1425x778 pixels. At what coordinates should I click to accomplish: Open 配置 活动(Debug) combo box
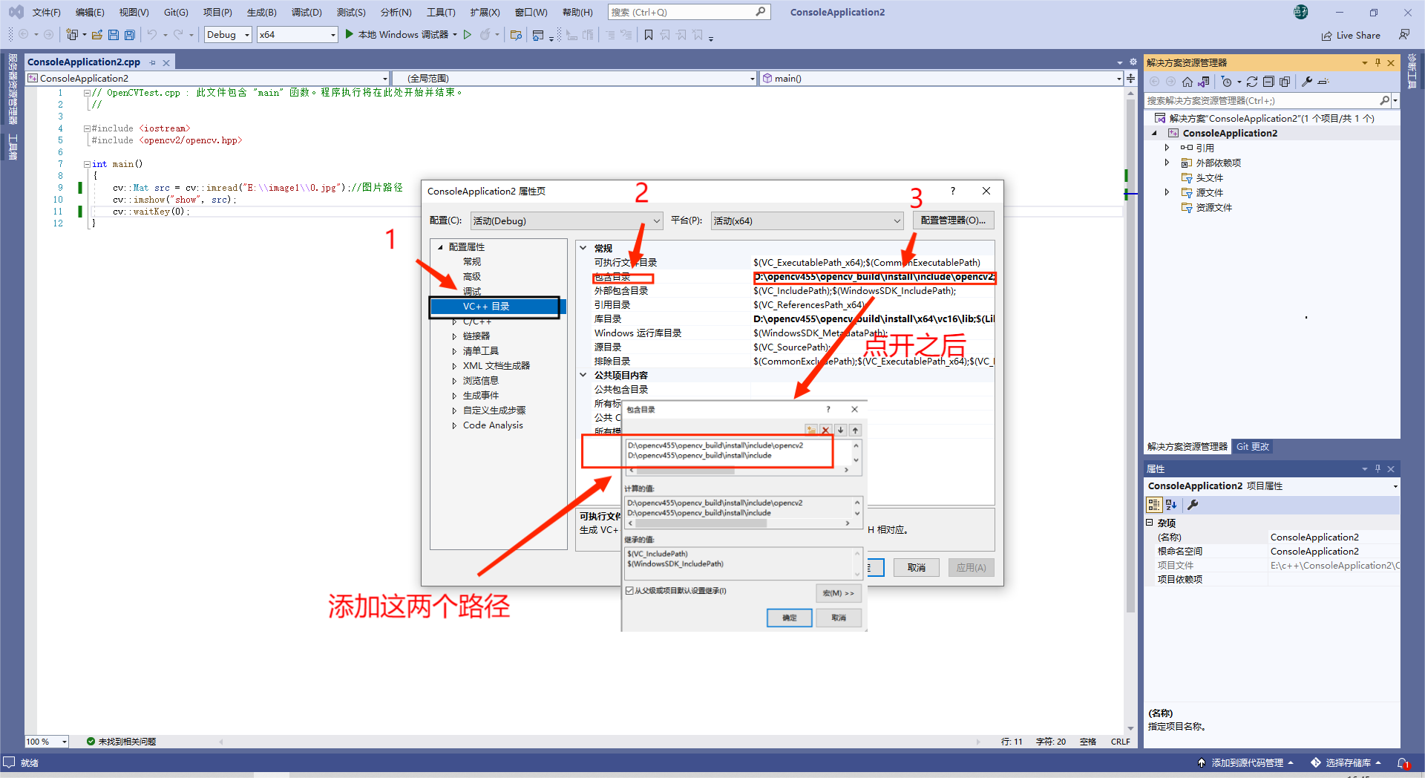point(567,220)
